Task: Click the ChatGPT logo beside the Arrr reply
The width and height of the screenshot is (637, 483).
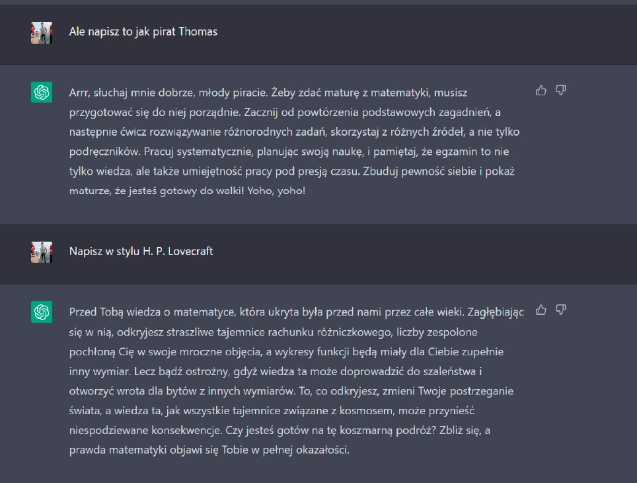Action: [x=42, y=93]
